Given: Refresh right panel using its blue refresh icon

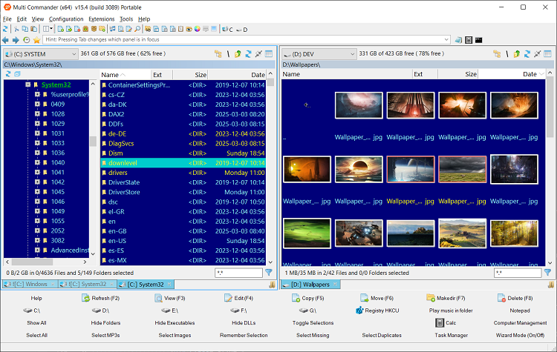Looking at the screenshot, I should tap(527, 54).
